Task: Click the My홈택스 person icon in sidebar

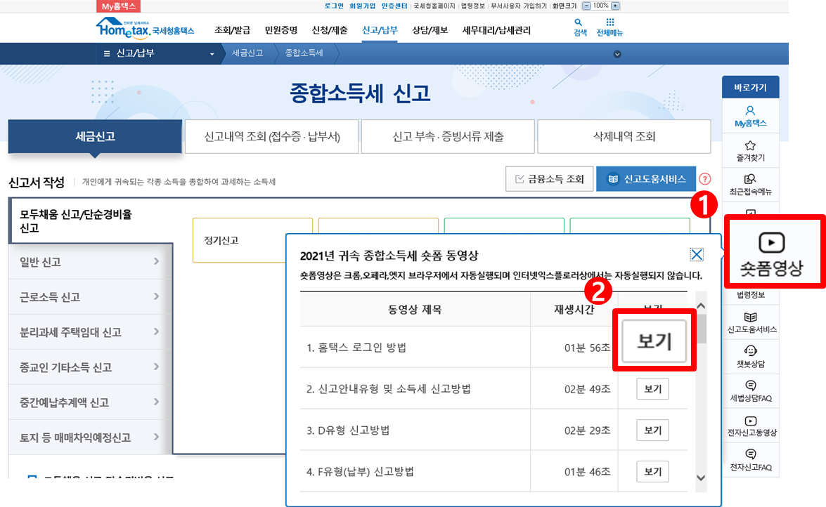Action: [750, 110]
